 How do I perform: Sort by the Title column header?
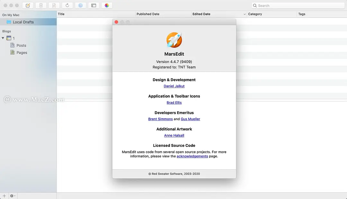pos(96,14)
